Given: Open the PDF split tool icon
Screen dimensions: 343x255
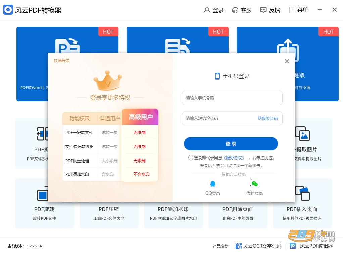Looking at the screenshot, I should point(42,133).
